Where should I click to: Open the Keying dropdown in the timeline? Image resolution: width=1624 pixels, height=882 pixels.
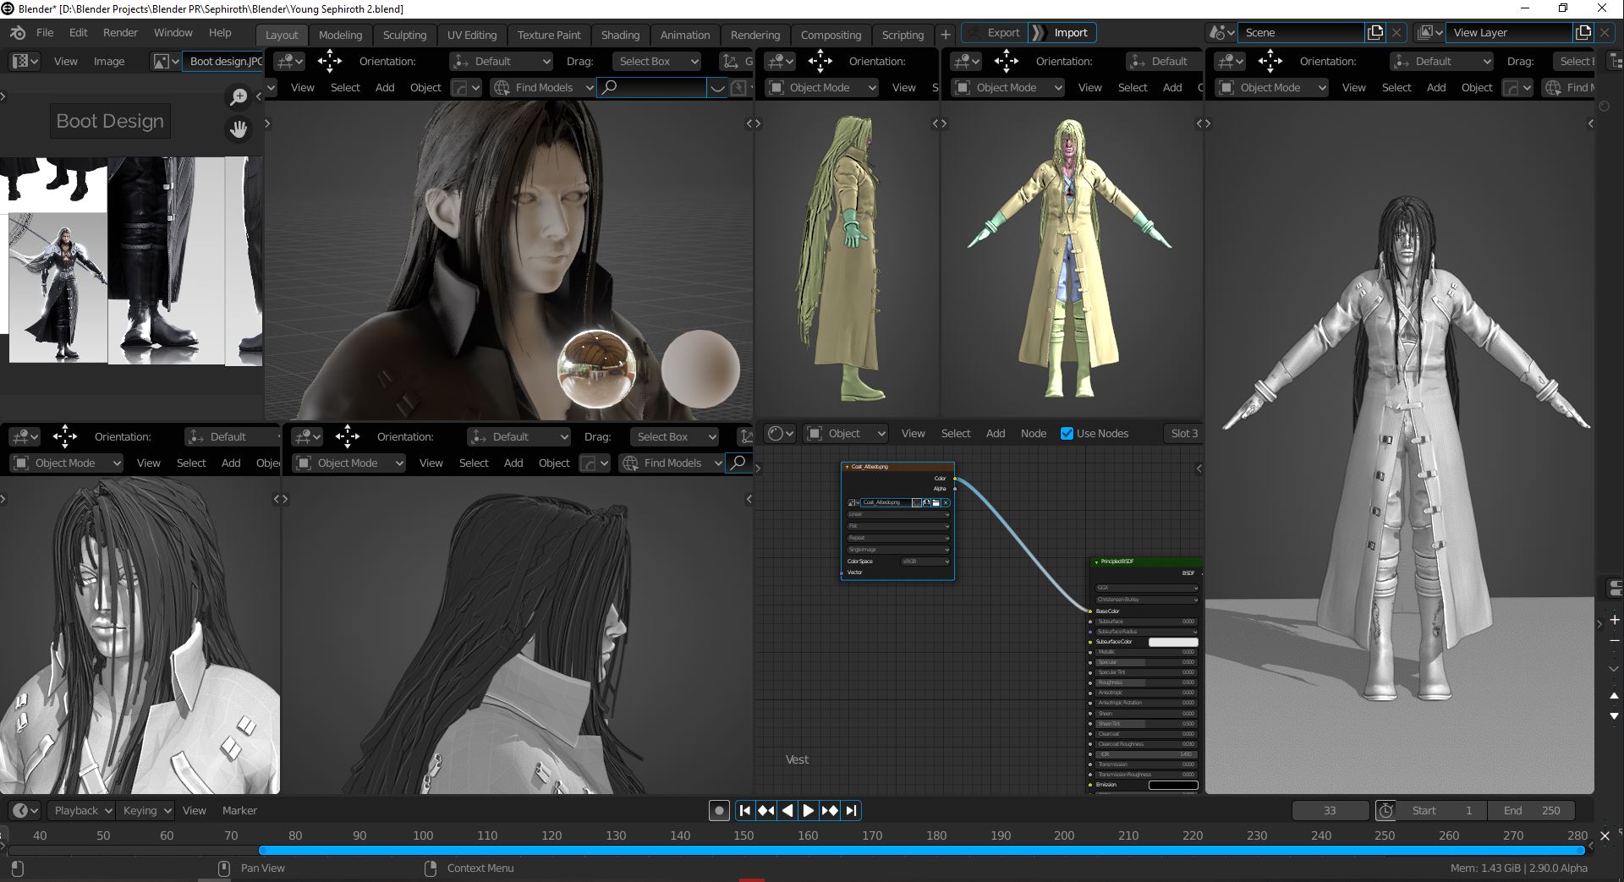[x=145, y=810]
